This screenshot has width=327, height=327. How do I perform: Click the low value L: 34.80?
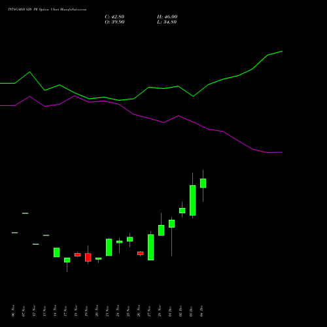click(x=167, y=22)
